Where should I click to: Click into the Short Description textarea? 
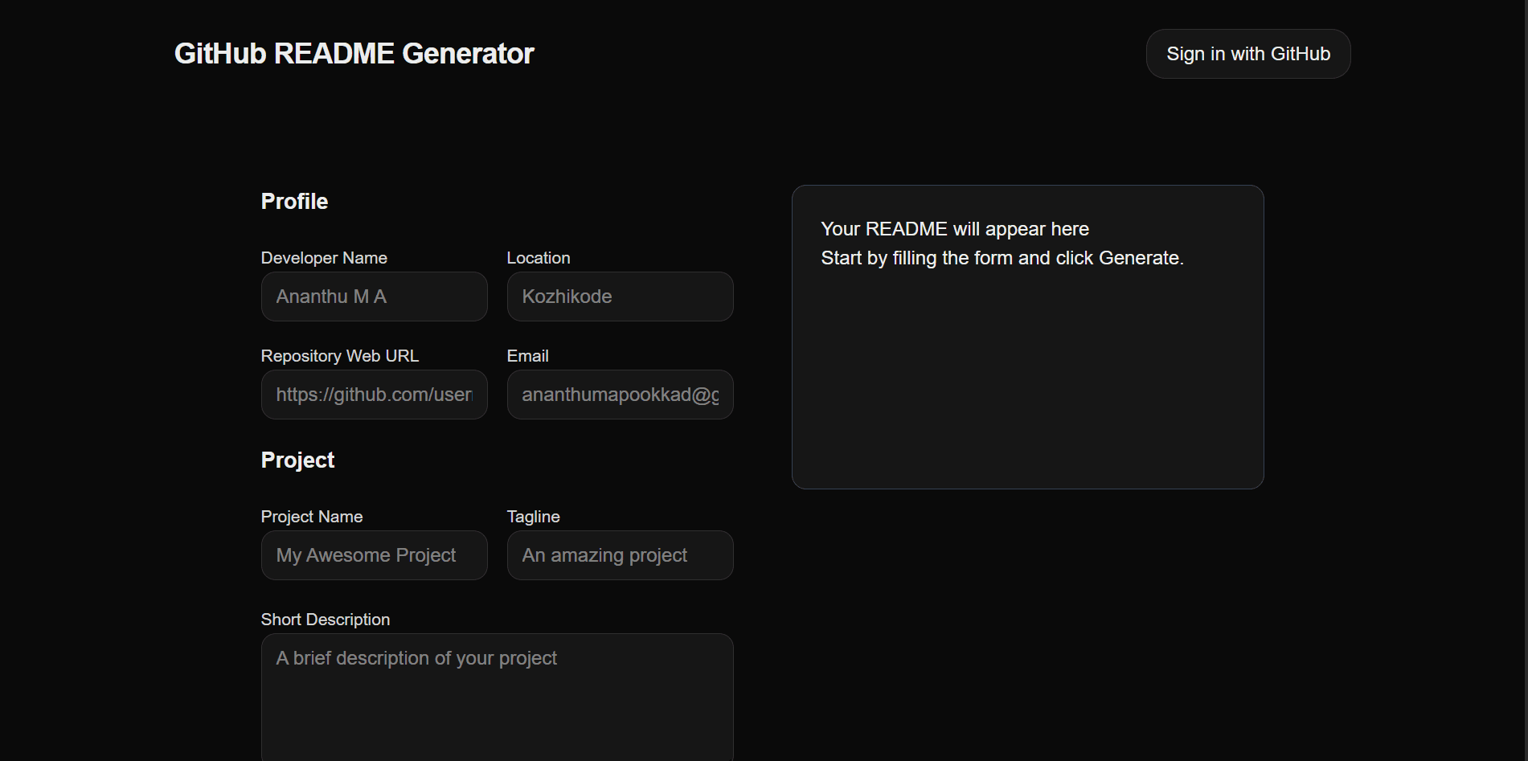(x=497, y=698)
